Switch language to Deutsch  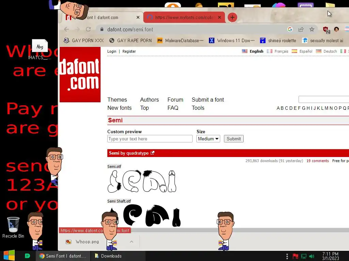(x=327, y=51)
